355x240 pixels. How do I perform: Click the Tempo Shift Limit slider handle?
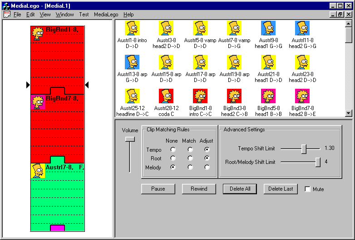point(304,149)
